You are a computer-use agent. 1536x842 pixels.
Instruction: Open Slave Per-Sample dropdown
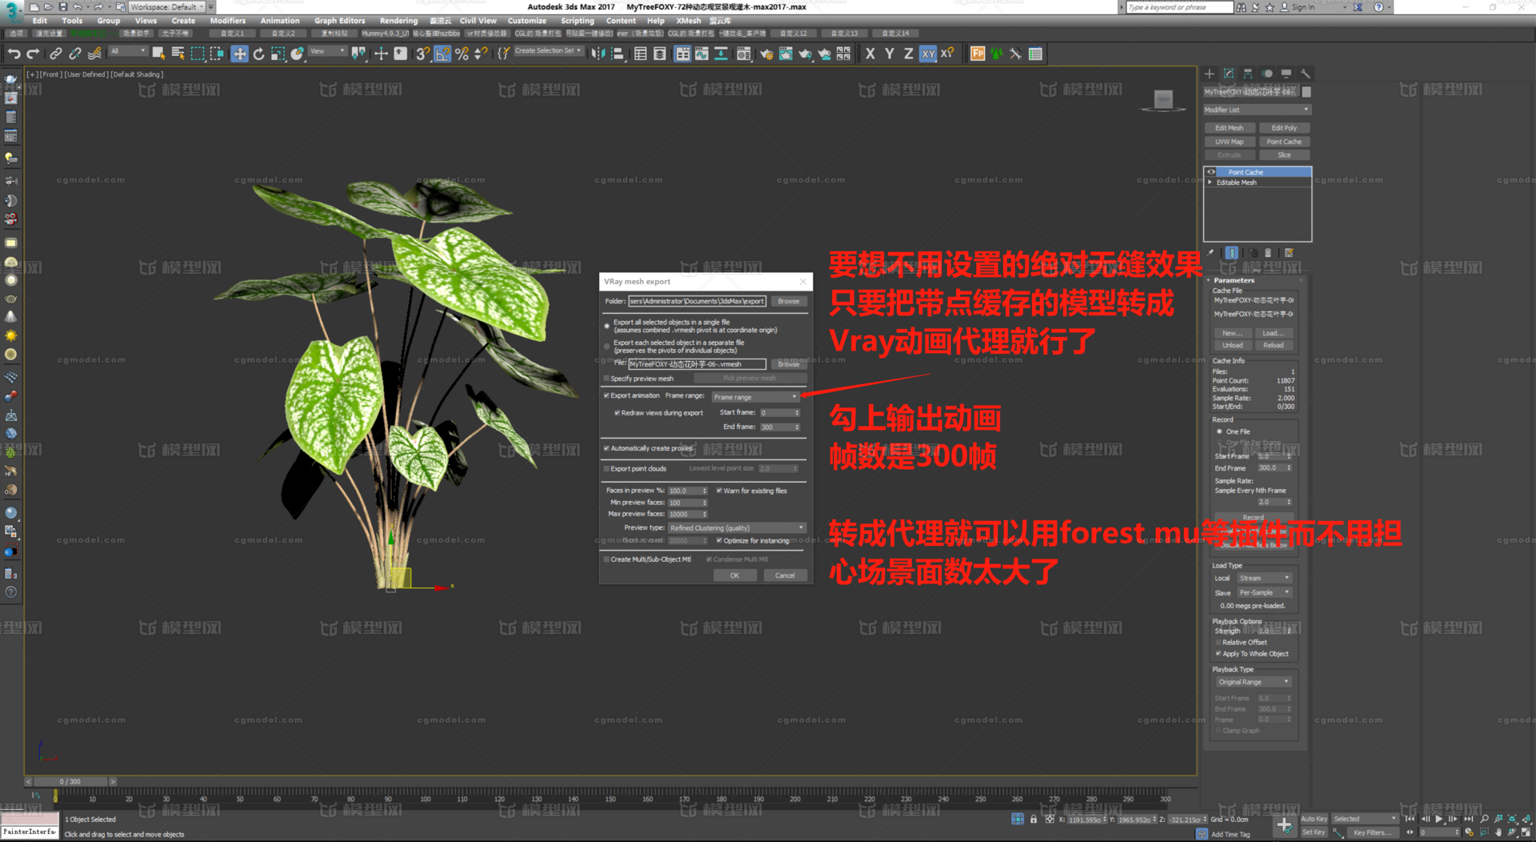[1264, 593]
